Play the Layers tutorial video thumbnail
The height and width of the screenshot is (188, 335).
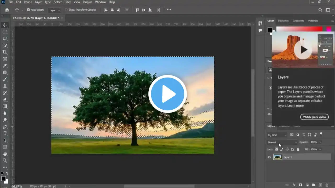coord(303,50)
